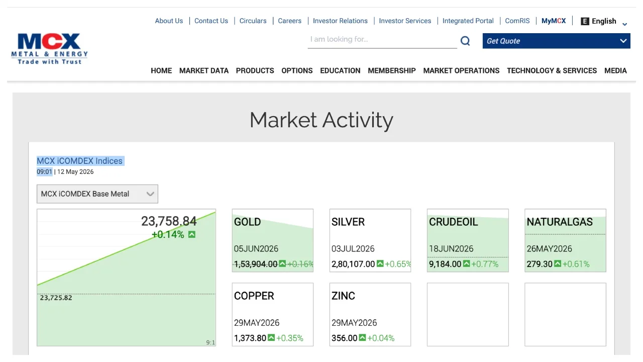Click the crude oil price 9,184.00

click(445, 264)
